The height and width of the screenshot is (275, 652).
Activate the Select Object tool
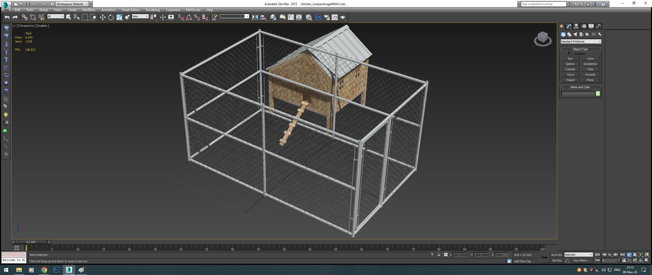tap(69, 17)
